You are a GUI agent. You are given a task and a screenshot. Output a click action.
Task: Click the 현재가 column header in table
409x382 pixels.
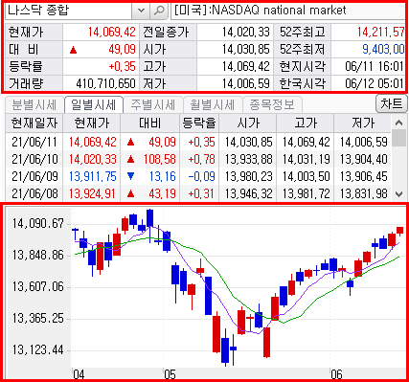click(92, 124)
